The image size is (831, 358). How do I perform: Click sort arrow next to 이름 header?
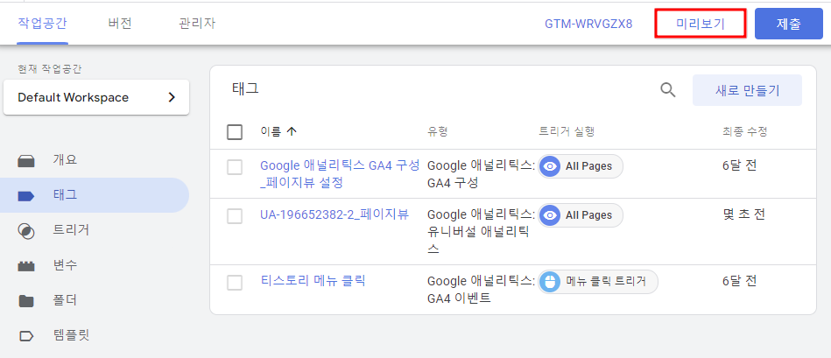291,132
